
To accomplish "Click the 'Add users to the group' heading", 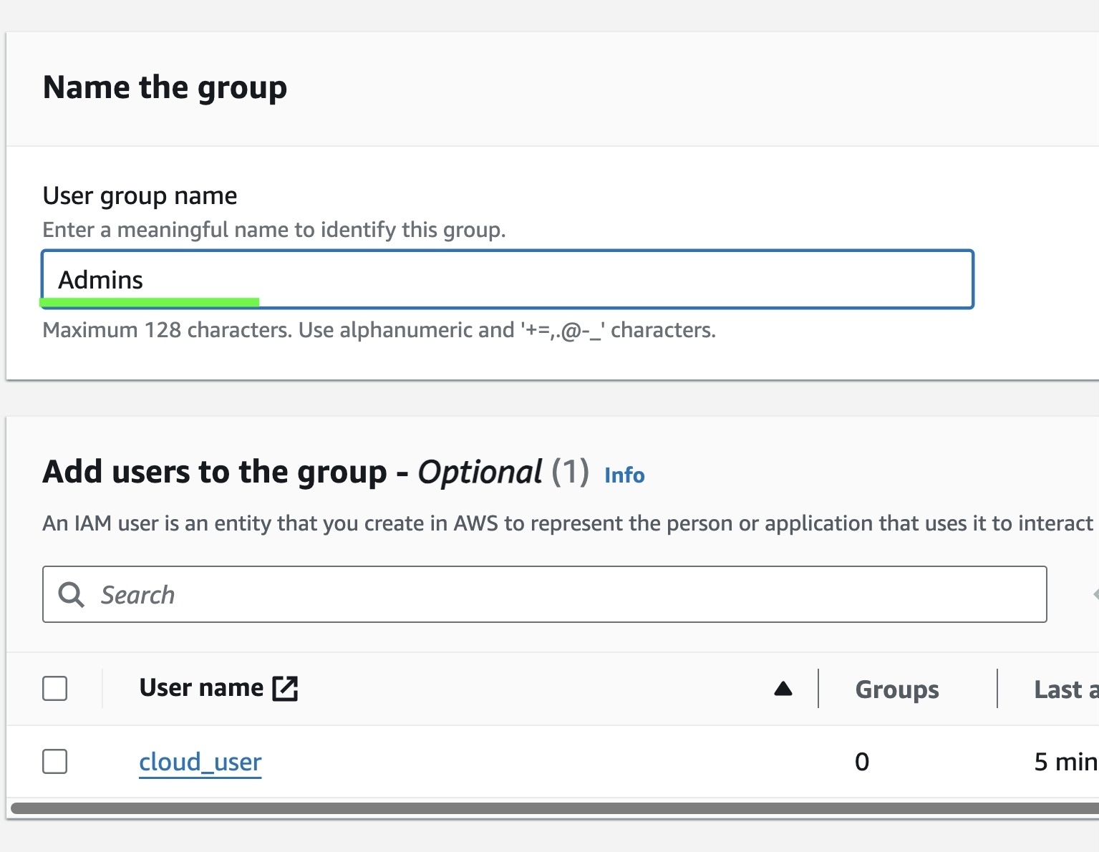I will pyautogui.click(x=215, y=473).
